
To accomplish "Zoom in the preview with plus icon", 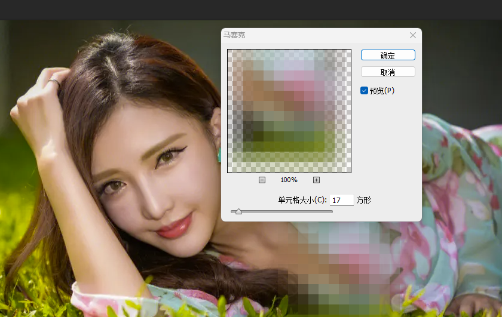I will tap(316, 180).
